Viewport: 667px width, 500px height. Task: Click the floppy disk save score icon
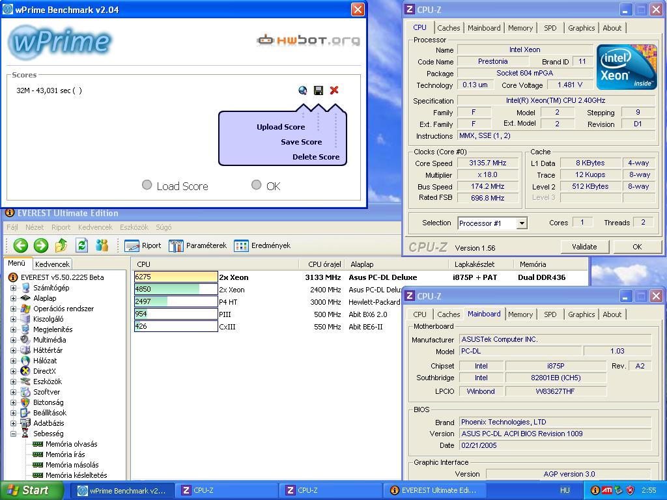coord(318,90)
